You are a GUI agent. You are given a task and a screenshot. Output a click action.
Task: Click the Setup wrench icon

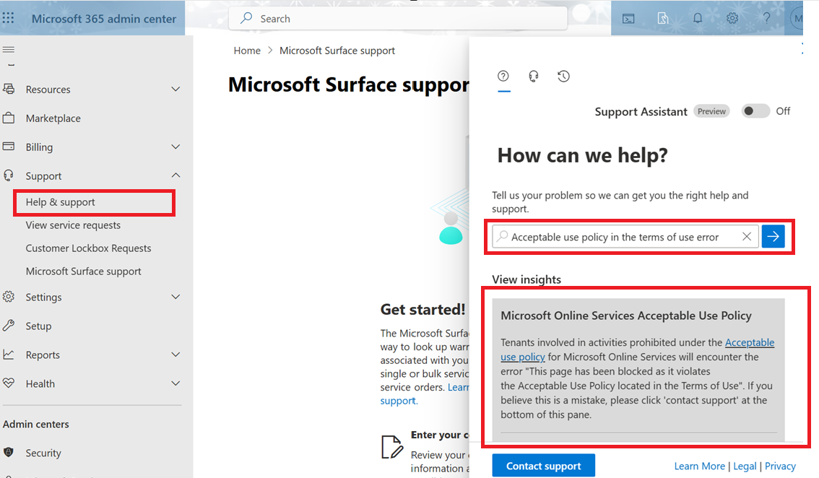[9, 326]
